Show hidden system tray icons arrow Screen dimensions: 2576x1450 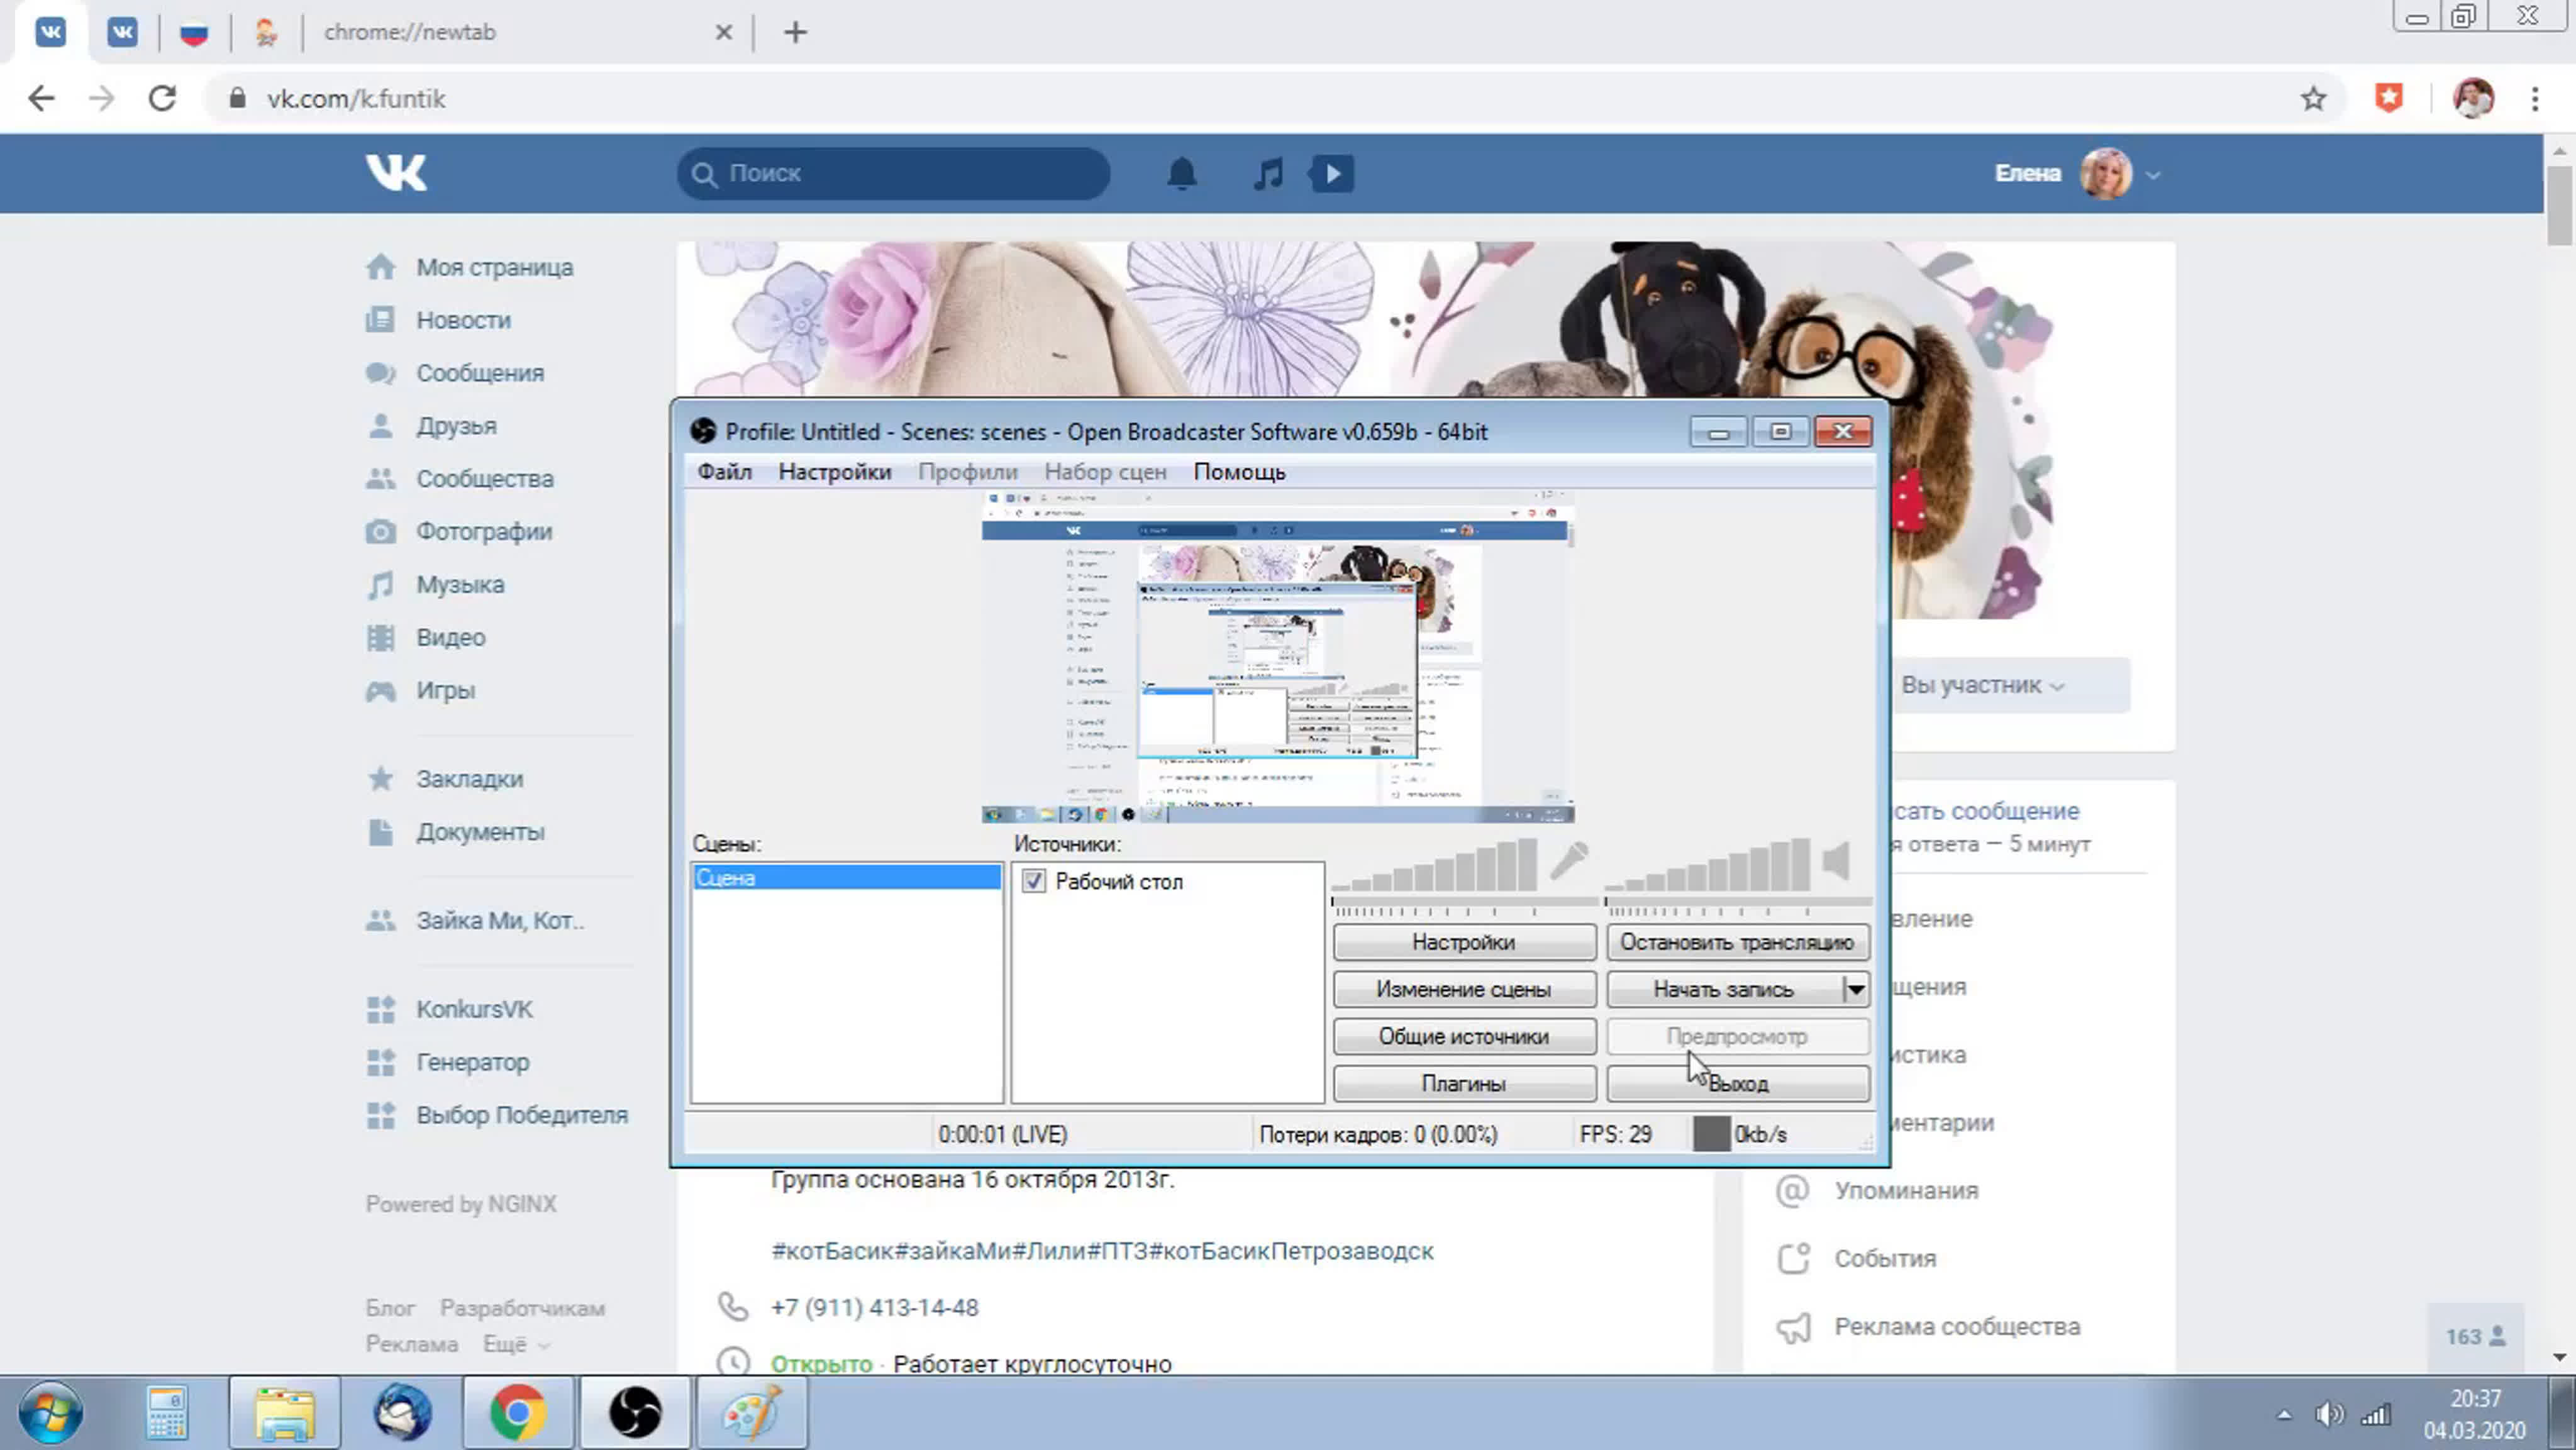click(2284, 1414)
